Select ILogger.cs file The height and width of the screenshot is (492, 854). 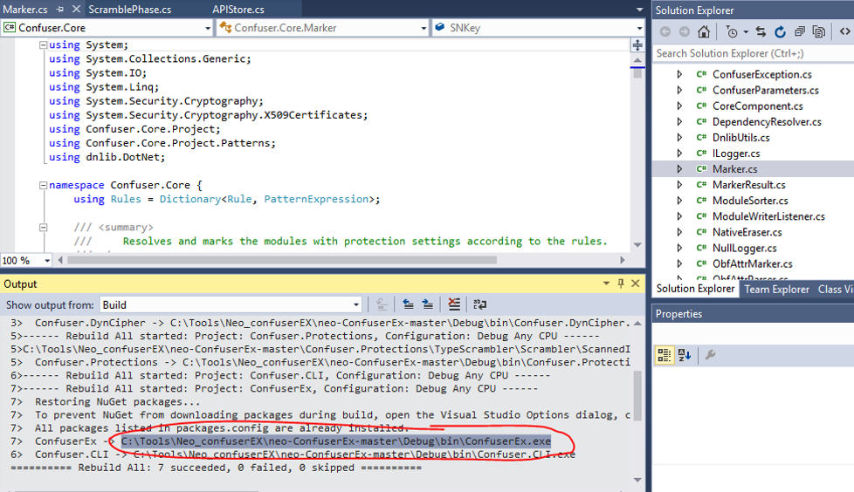point(736,154)
